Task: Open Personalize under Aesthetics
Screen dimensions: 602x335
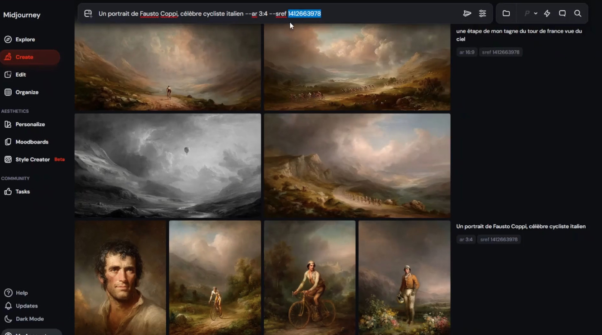Action: pos(30,124)
